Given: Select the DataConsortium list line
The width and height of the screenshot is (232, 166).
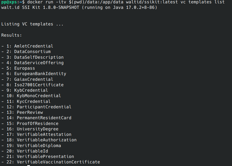Looking at the screenshot, I should coord(32,52).
